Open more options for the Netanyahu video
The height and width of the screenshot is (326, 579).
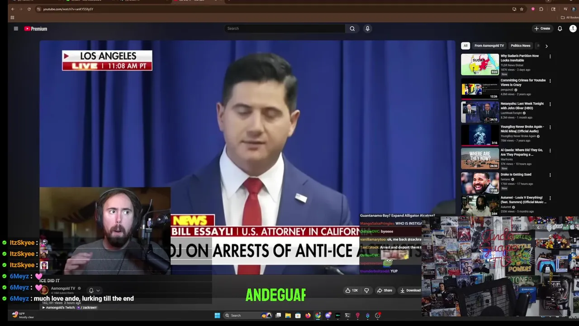coord(550,104)
